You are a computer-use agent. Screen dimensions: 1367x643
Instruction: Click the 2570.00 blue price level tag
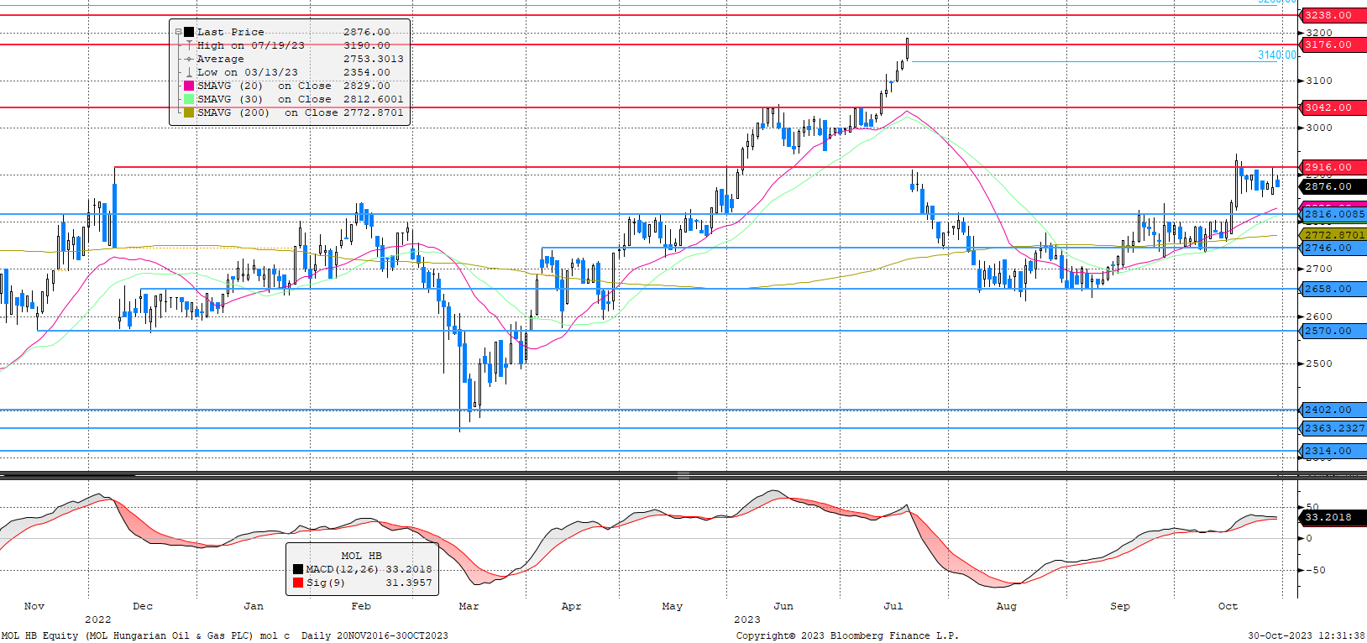pos(1332,331)
